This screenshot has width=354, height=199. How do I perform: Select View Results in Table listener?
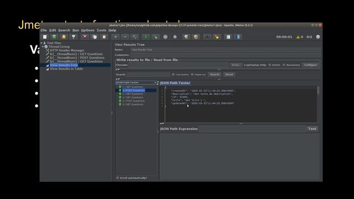(x=66, y=69)
